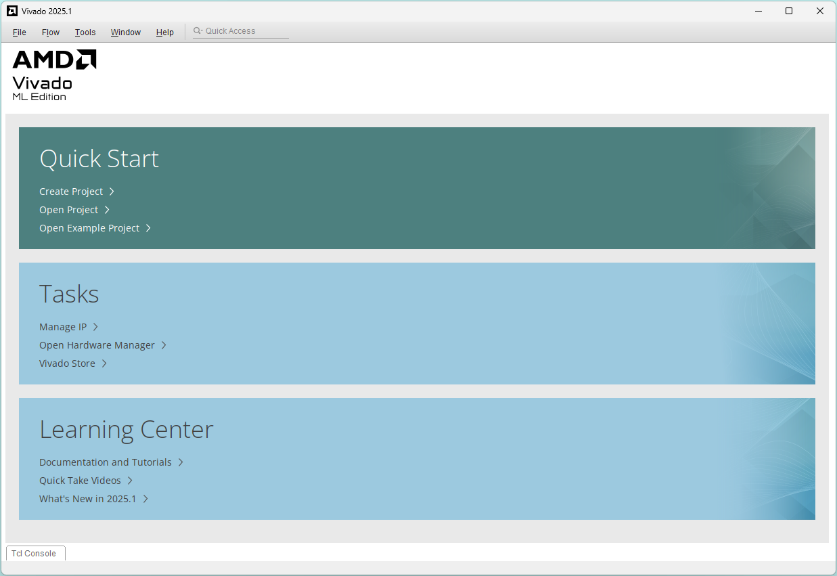Click the arrow icon next to Manage IP
The width and height of the screenshot is (837, 576).
(x=95, y=327)
